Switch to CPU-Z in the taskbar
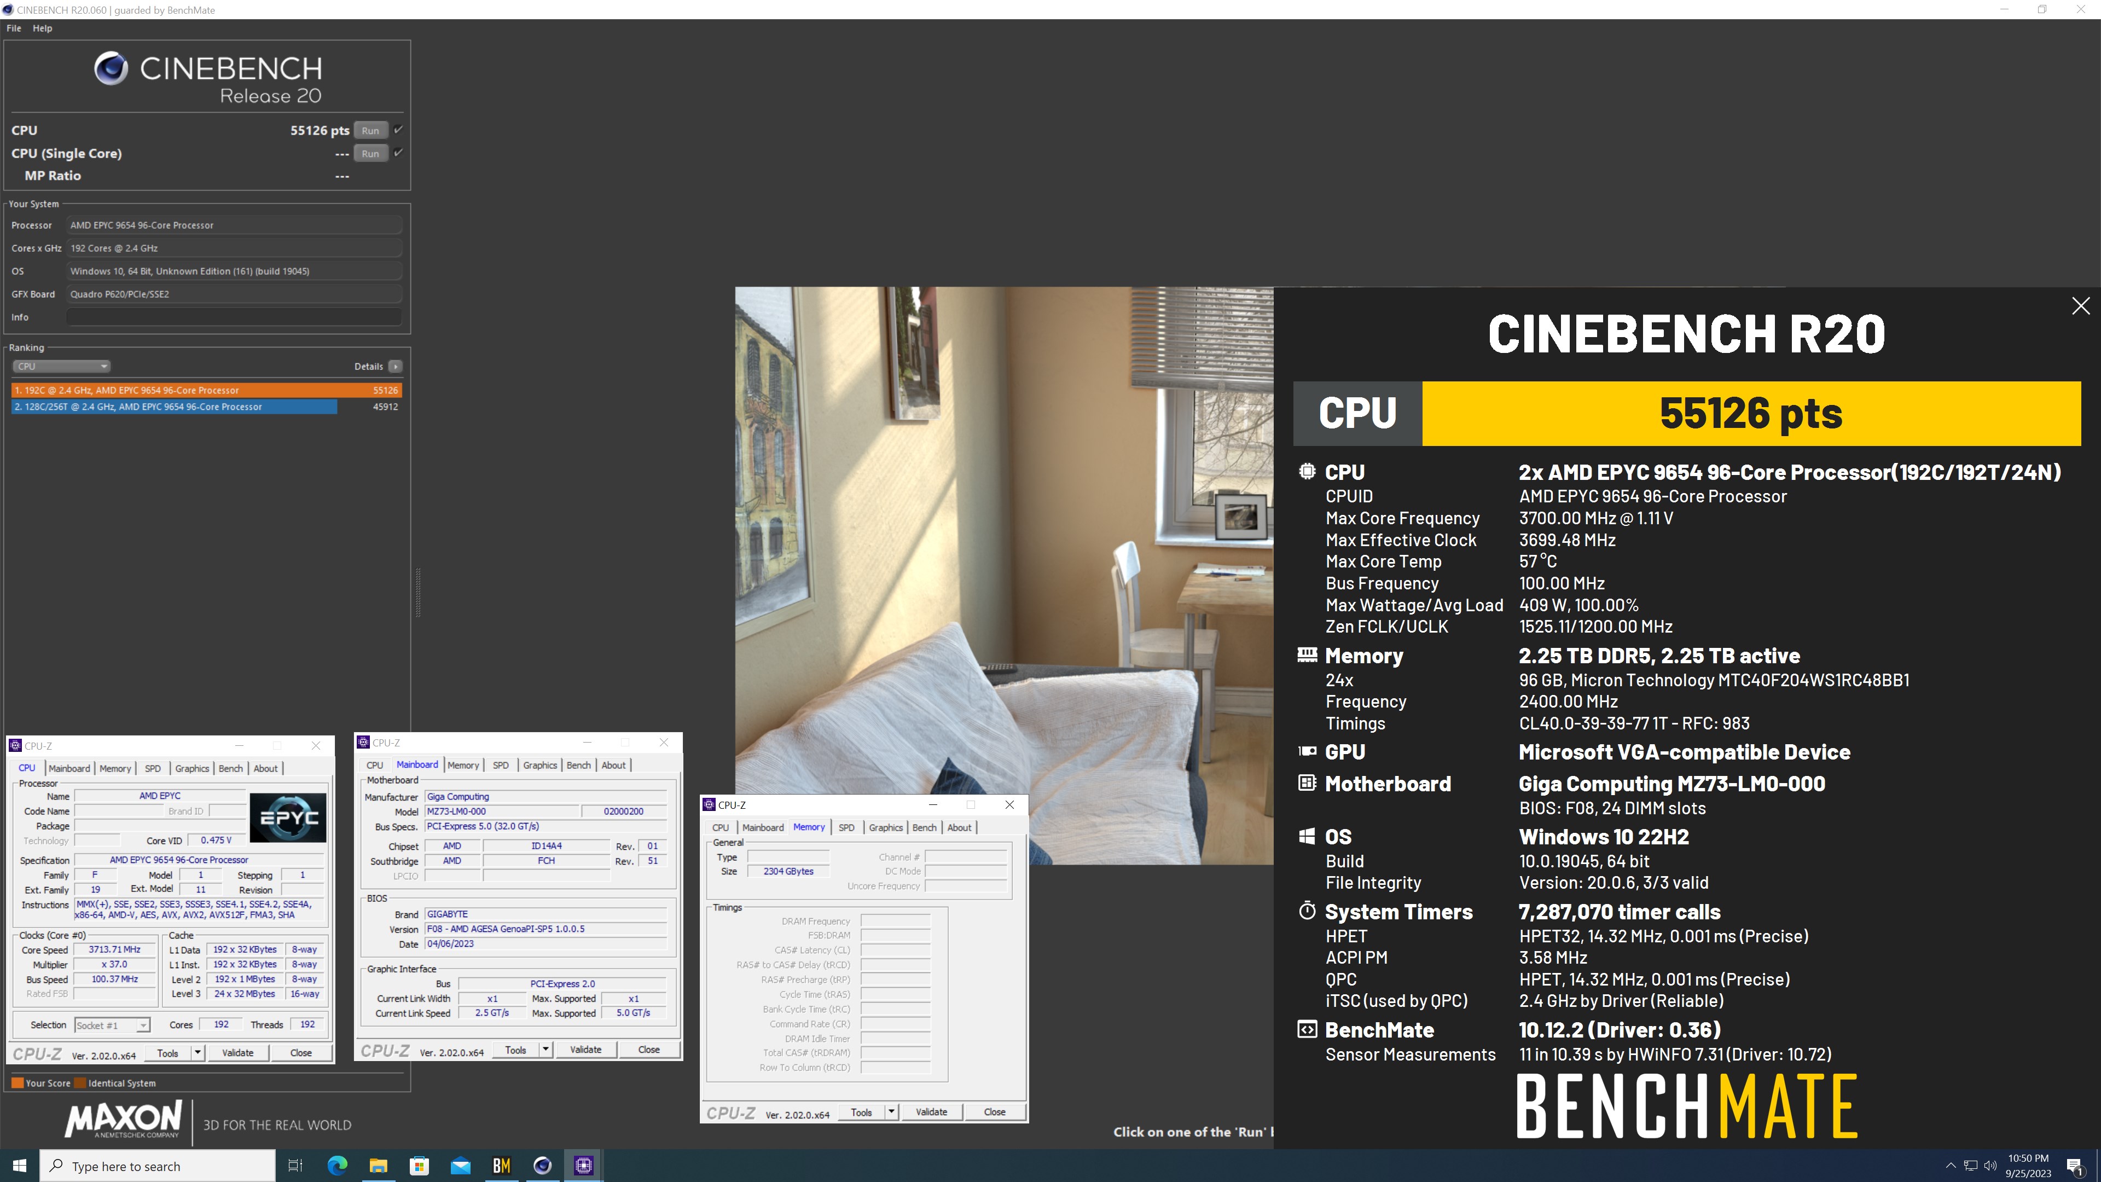 (x=584, y=1166)
